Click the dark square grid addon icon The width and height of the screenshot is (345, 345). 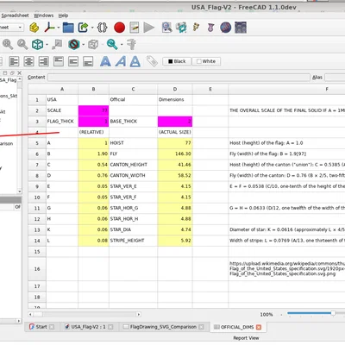pyautogui.click(x=241, y=28)
